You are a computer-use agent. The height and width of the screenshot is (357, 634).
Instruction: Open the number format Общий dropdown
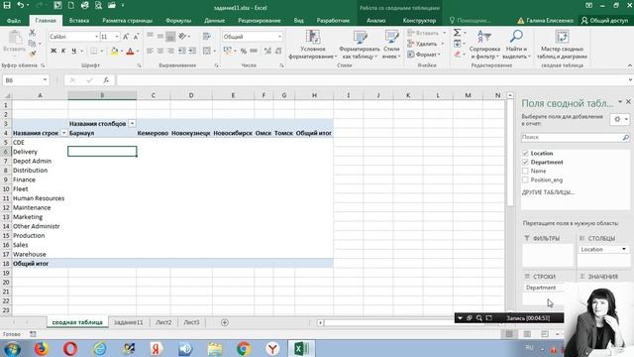279,37
